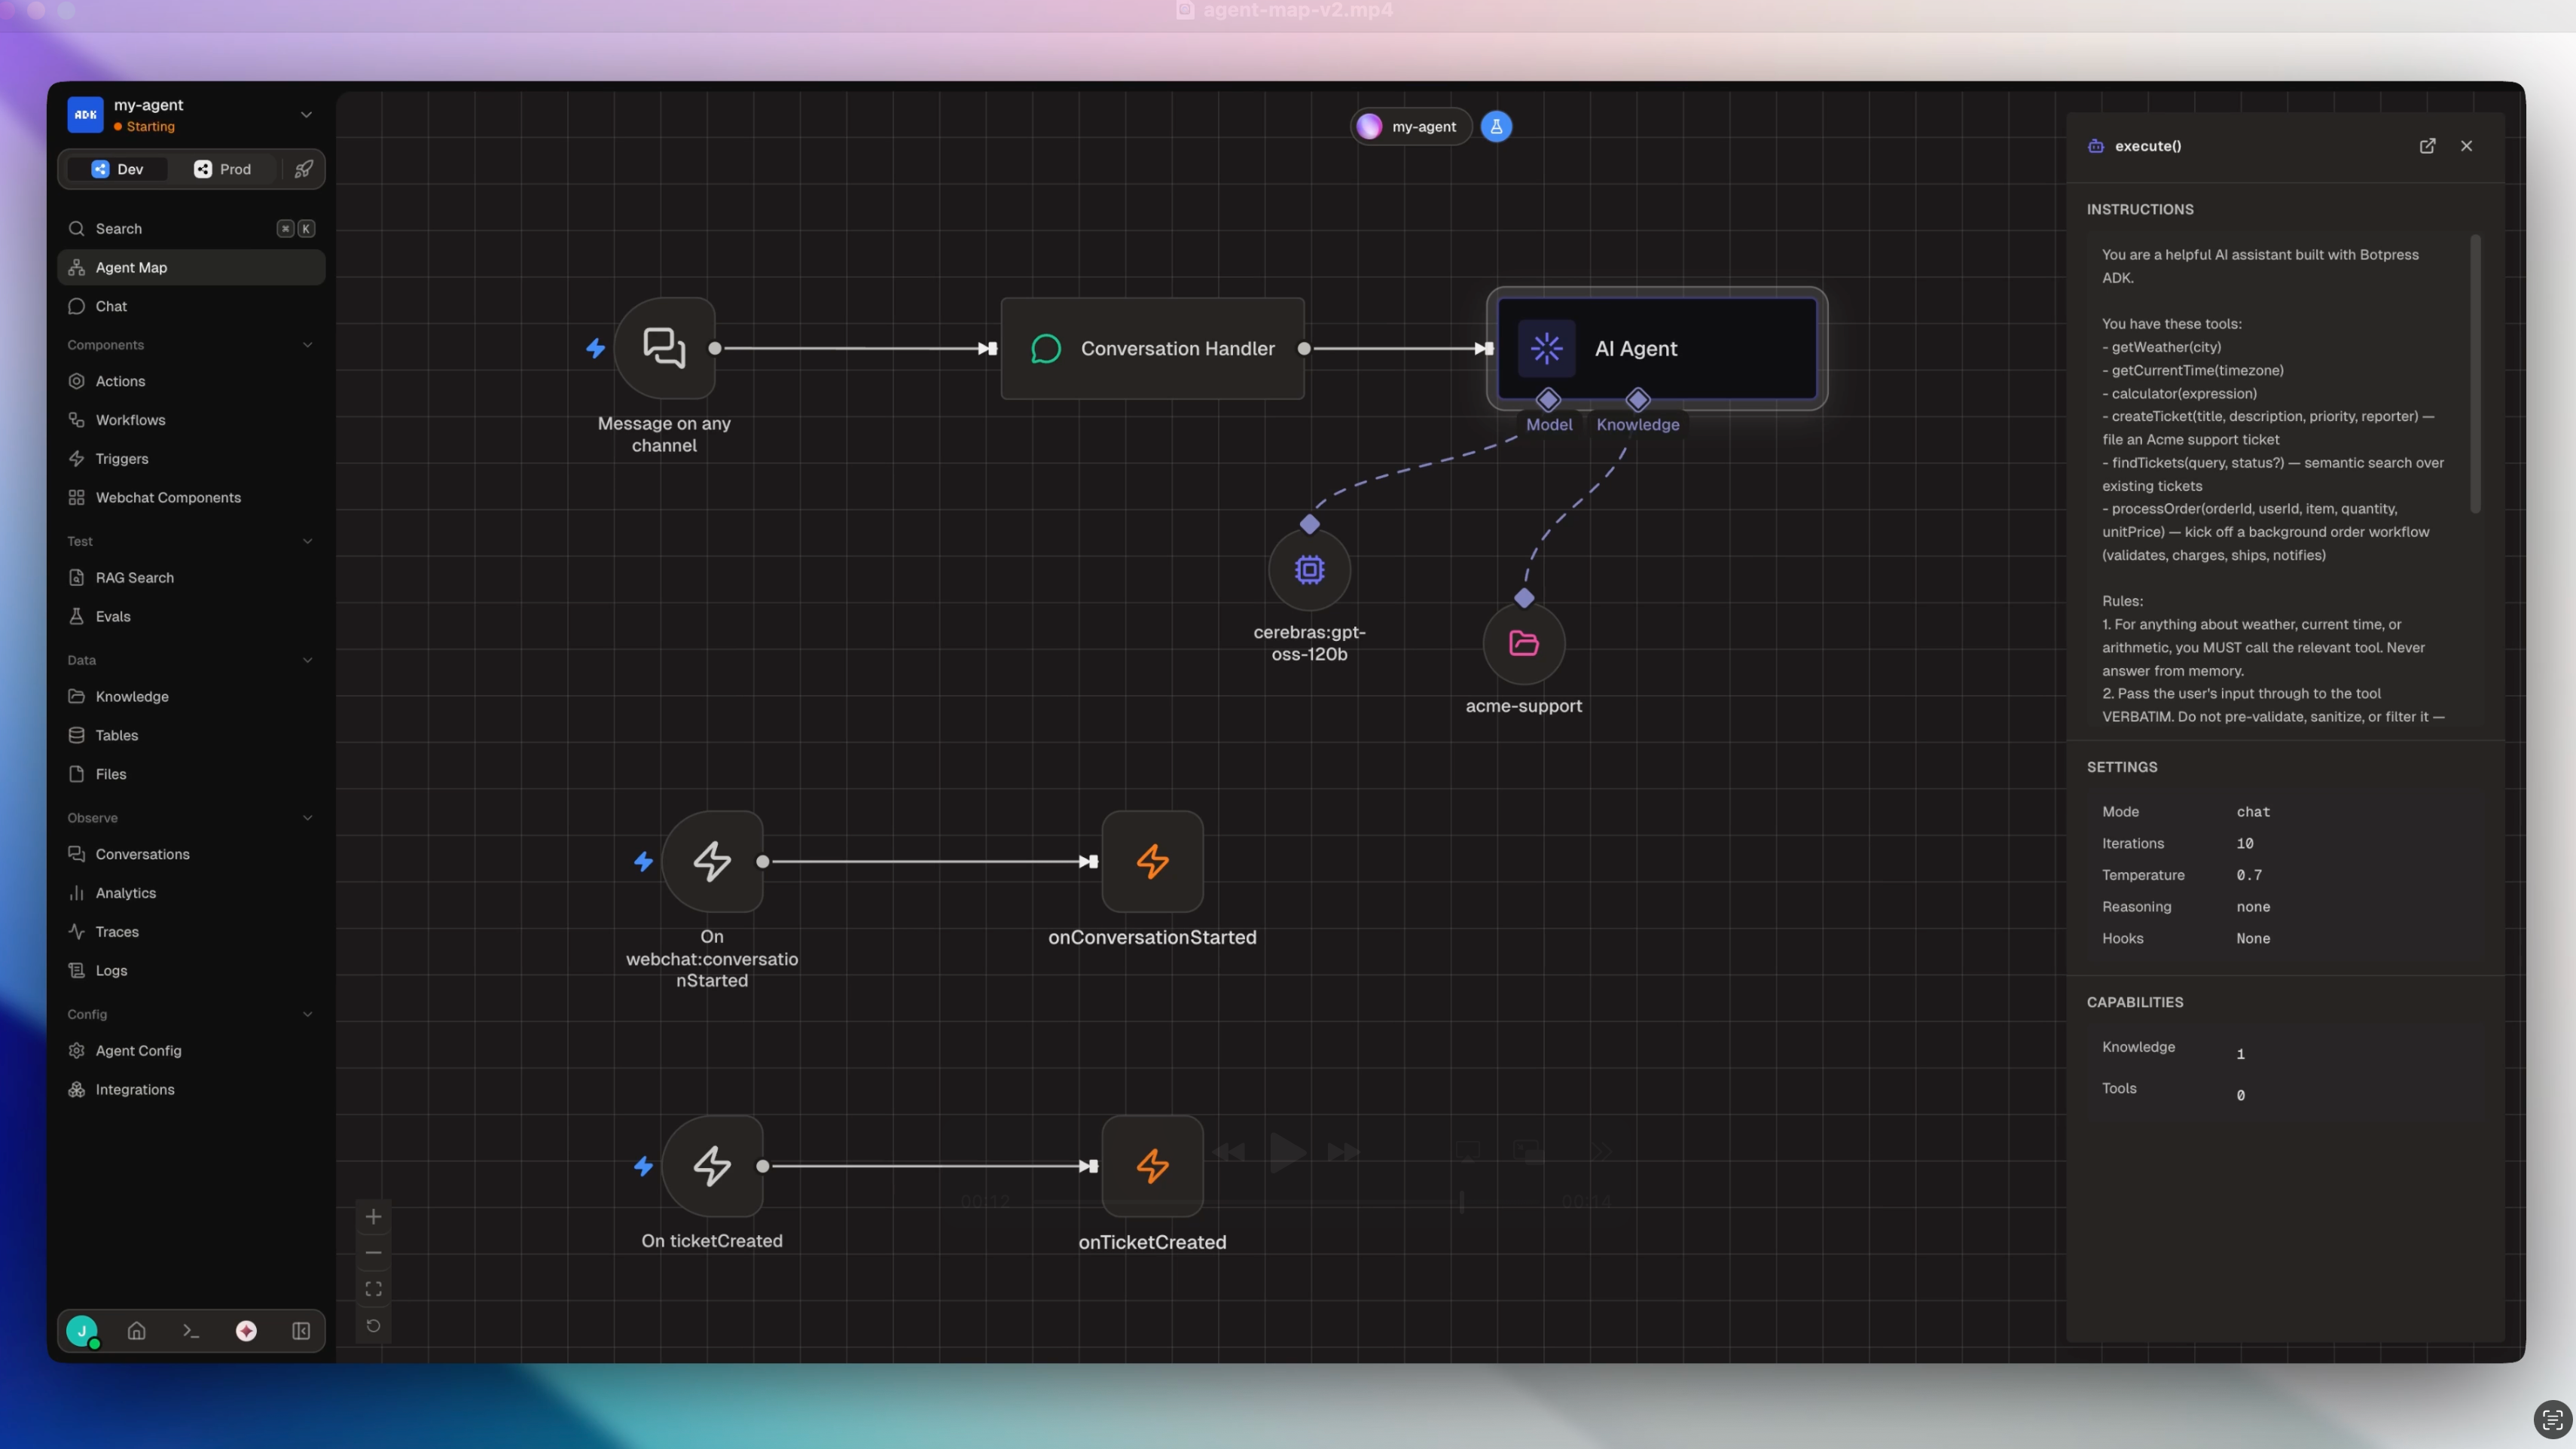Open Logs in sidebar
The image size is (2576, 1449).
coord(191,971)
